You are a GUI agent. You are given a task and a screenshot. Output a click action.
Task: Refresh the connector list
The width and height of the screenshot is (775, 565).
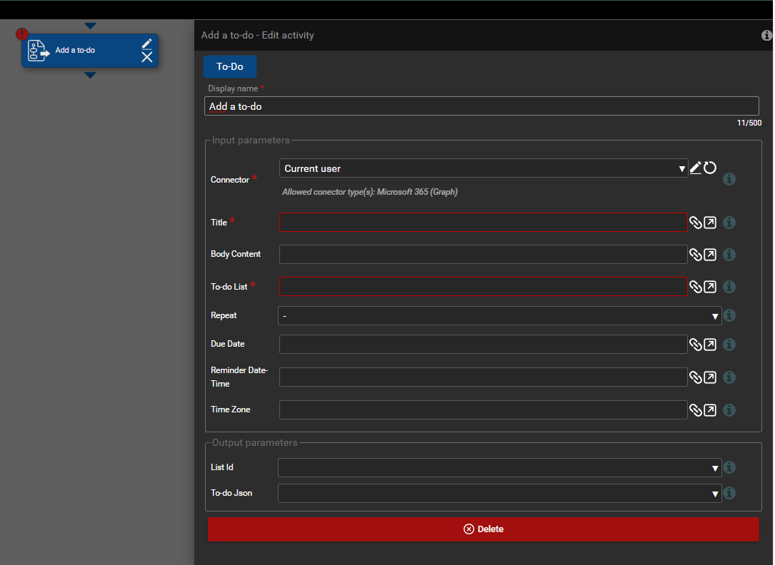pyautogui.click(x=710, y=168)
